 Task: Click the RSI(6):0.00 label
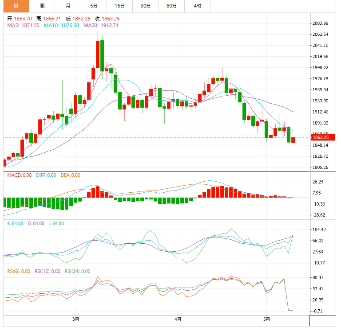[x=19, y=271]
